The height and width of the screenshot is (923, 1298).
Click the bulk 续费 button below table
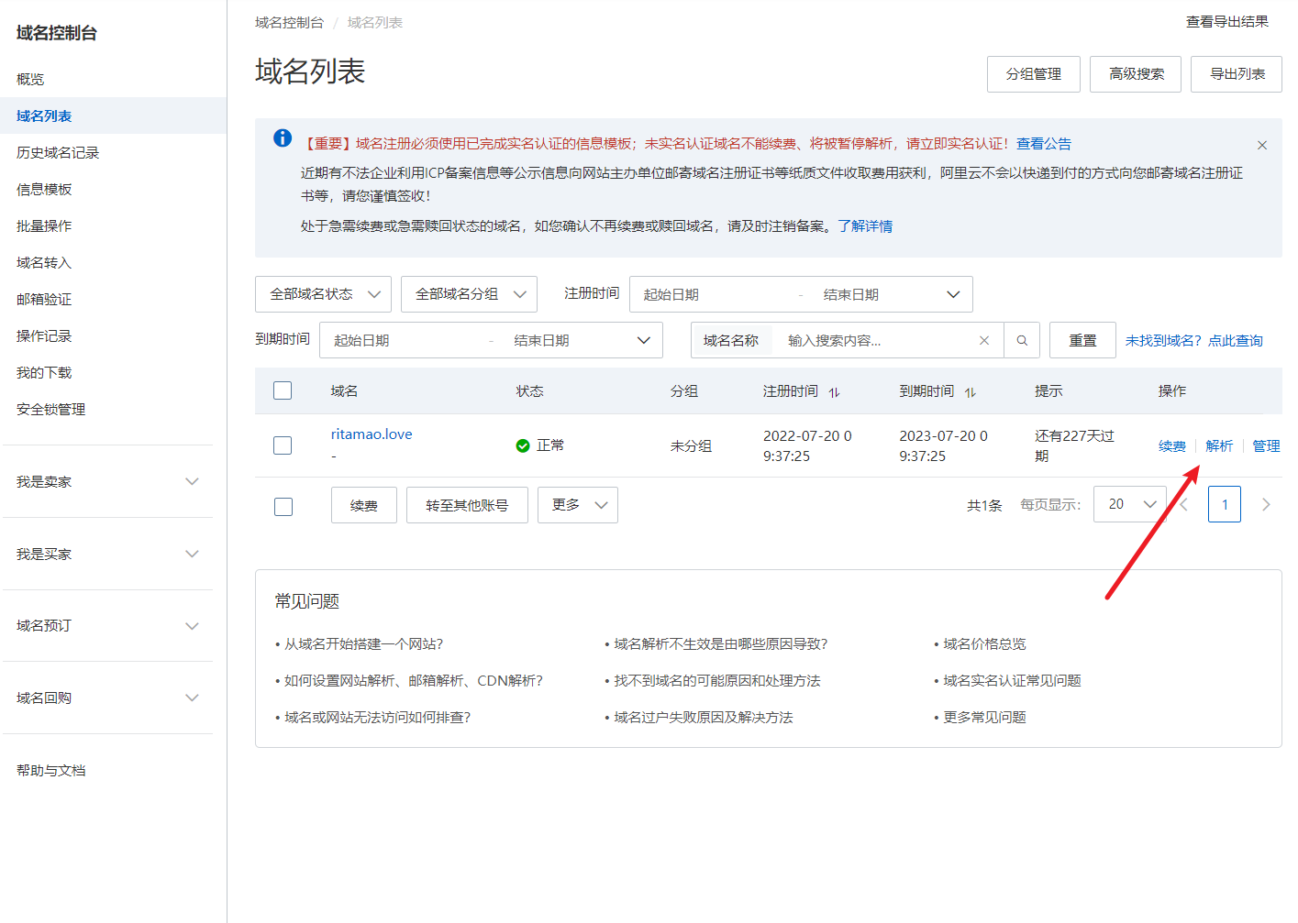point(364,505)
